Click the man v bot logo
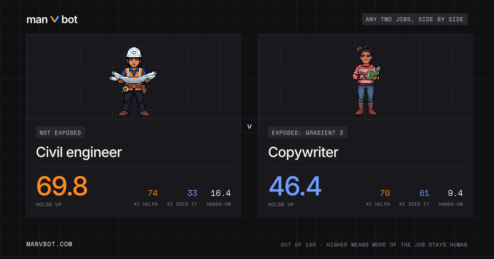Image resolution: width=494 pixels, height=259 pixels. click(x=52, y=19)
